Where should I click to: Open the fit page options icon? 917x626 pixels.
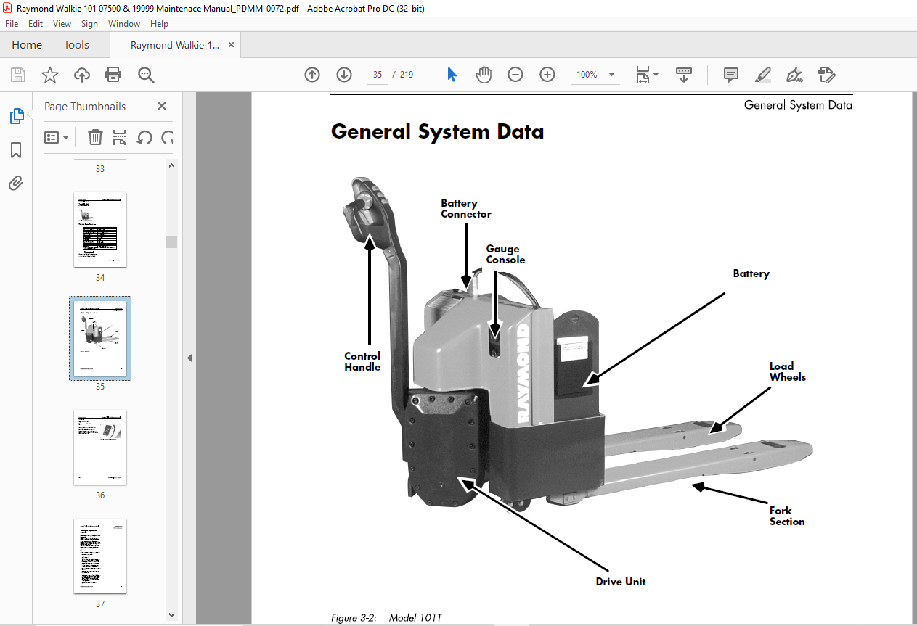click(646, 75)
